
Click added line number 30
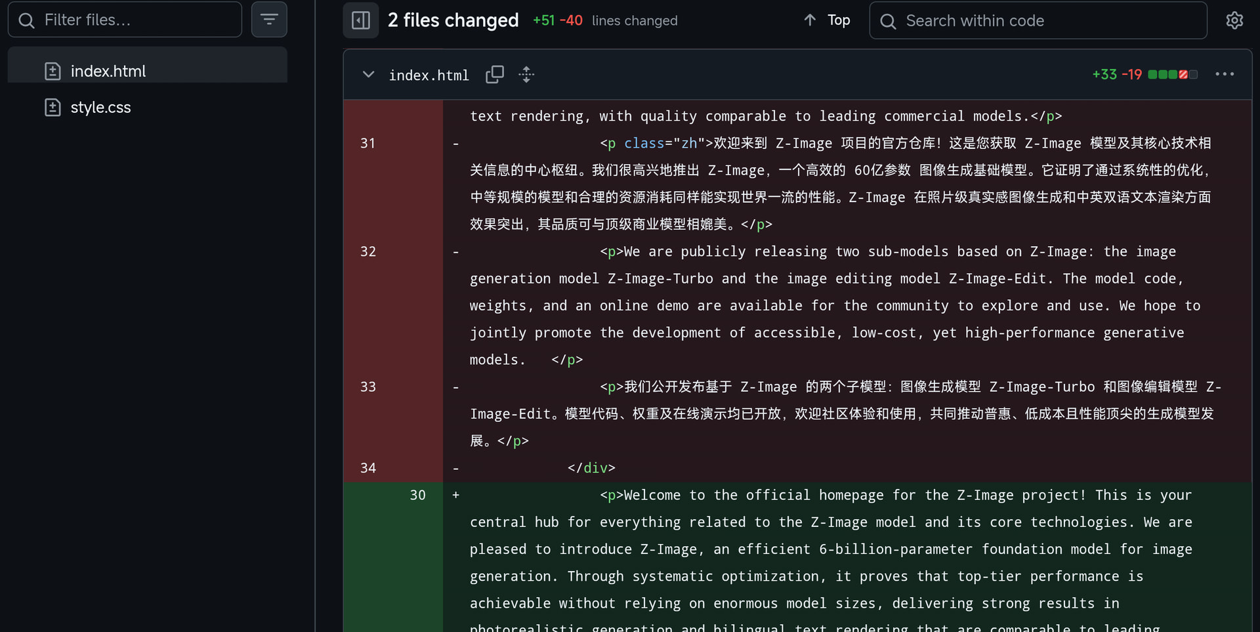click(x=418, y=495)
